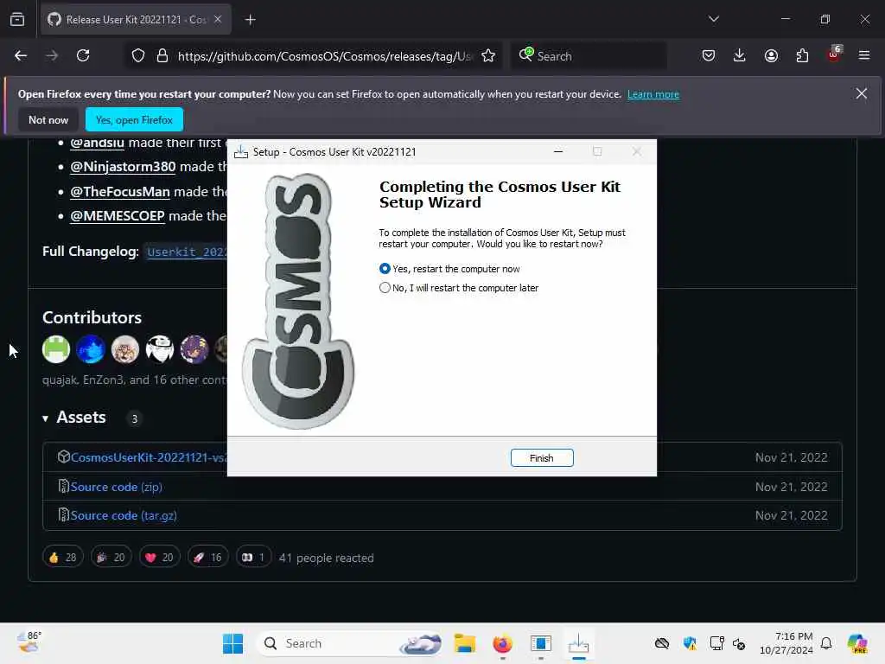Open @MEMESCOEP profile link
Viewport: 885px width, 664px height.
118,215
